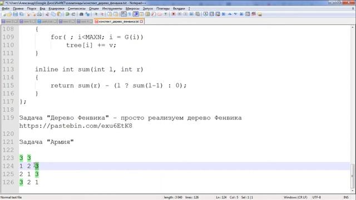Close the конспект_дерево_фенвика.txt tab
This screenshot has width=356, height=200.
click(141, 21)
